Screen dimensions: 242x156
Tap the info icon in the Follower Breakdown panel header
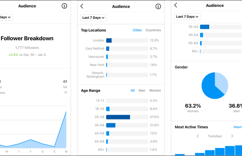[x=64, y=6]
